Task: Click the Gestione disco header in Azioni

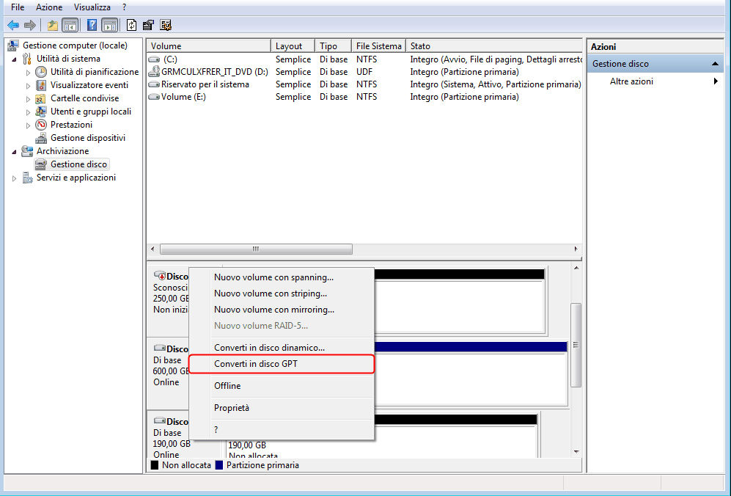Action: 655,64
